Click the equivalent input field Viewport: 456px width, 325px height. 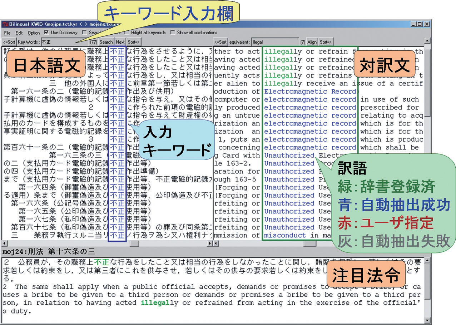(x=274, y=42)
